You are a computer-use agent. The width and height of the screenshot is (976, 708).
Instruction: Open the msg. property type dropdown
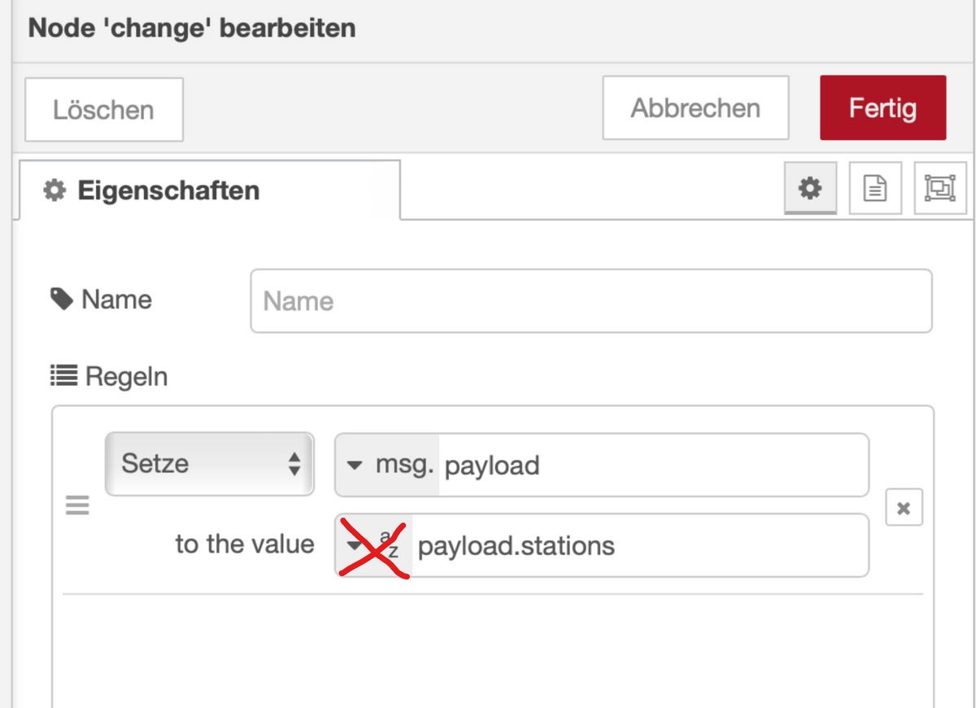(387, 465)
